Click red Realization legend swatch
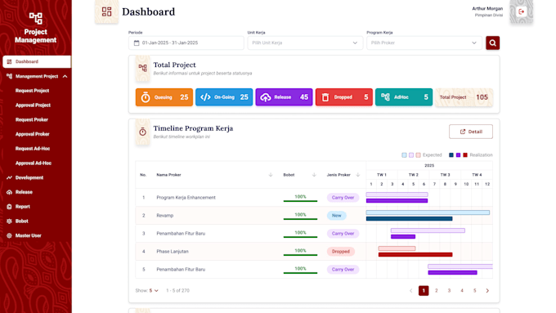Viewport: 556px width, 313px height. pyautogui.click(x=465, y=155)
